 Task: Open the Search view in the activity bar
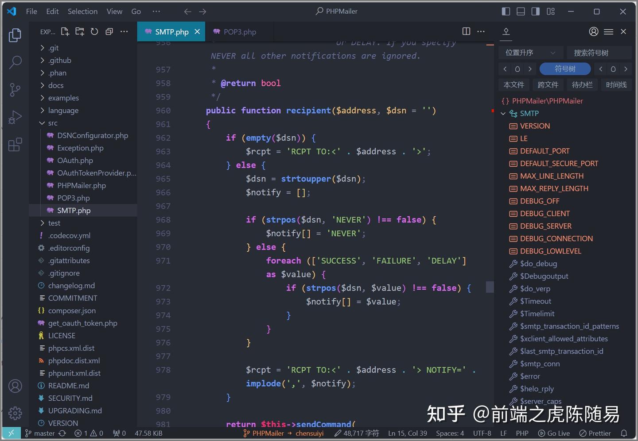pos(16,62)
